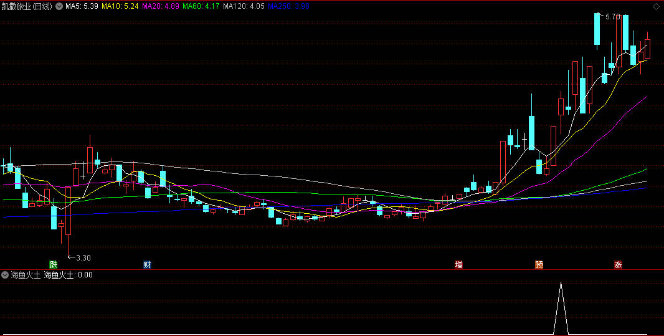Click the diamond icon at top right

[x=655, y=6]
